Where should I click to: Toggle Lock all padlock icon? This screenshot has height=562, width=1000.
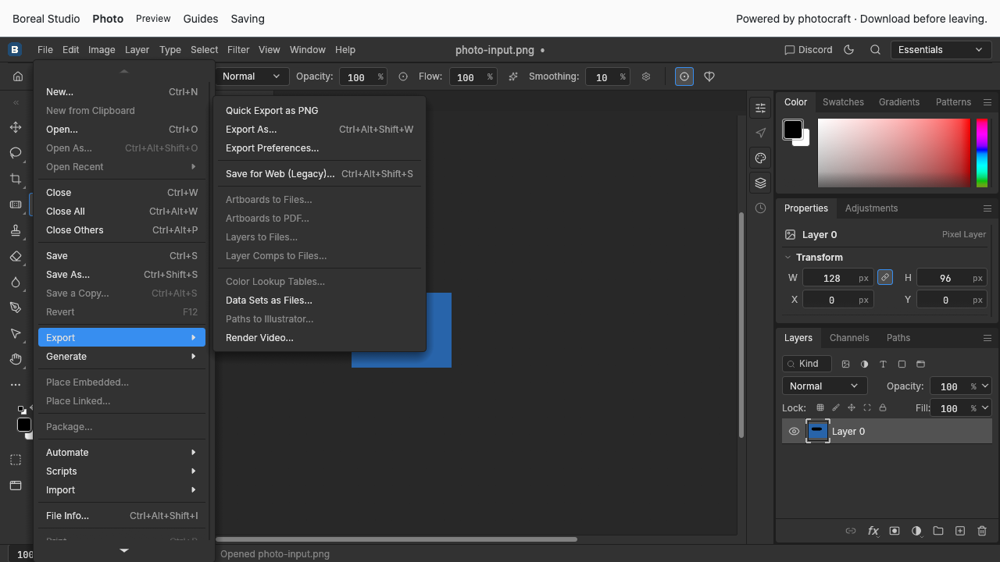(x=883, y=407)
